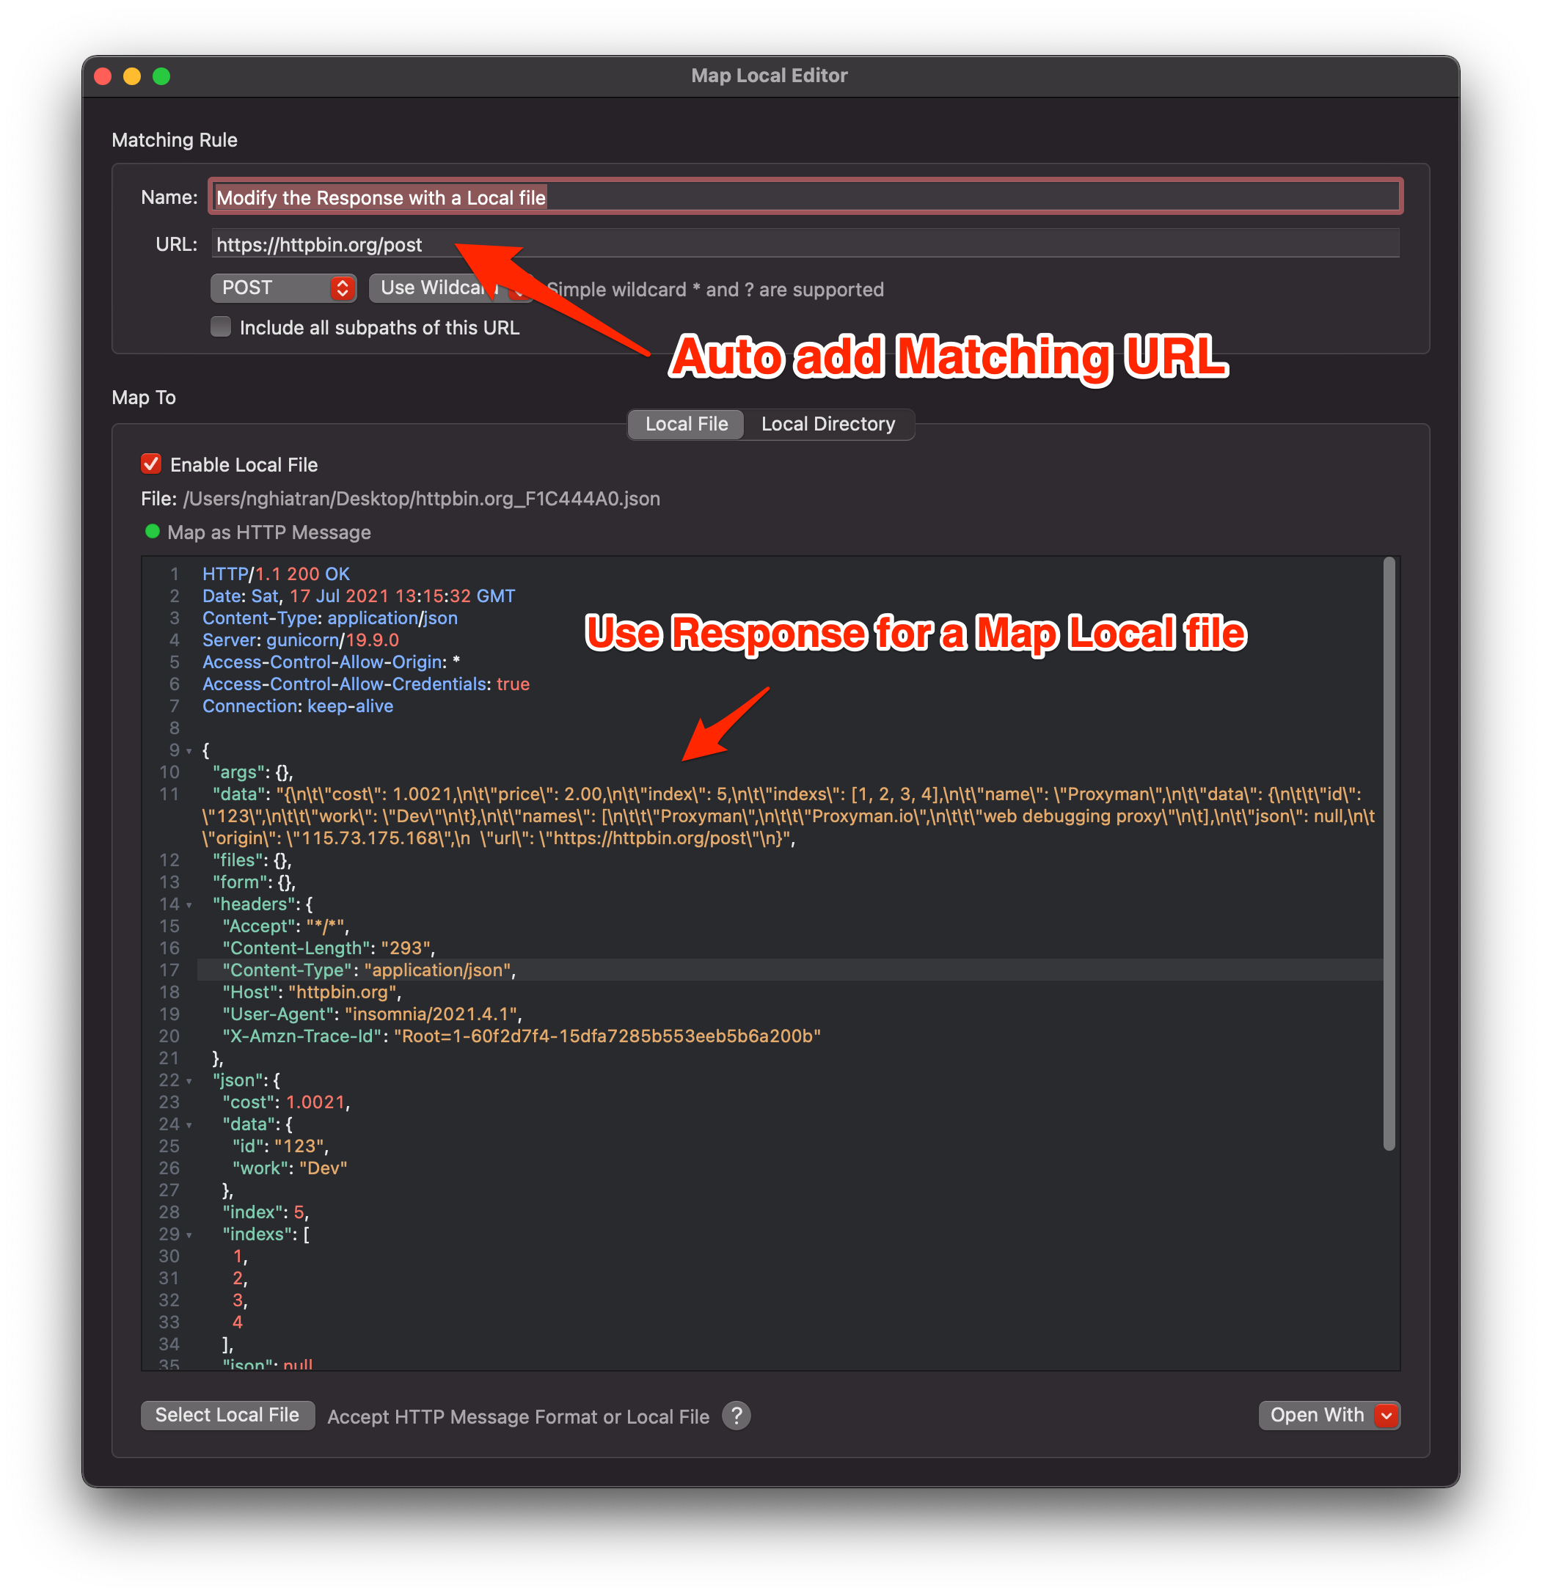The height and width of the screenshot is (1596, 1542).
Task: Close the Map Local Editor window
Action: click(103, 76)
